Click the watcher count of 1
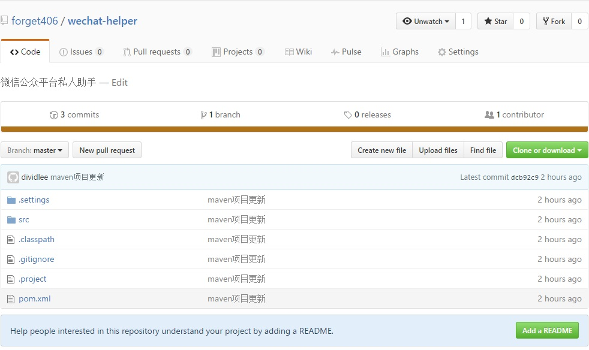 coord(463,21)
